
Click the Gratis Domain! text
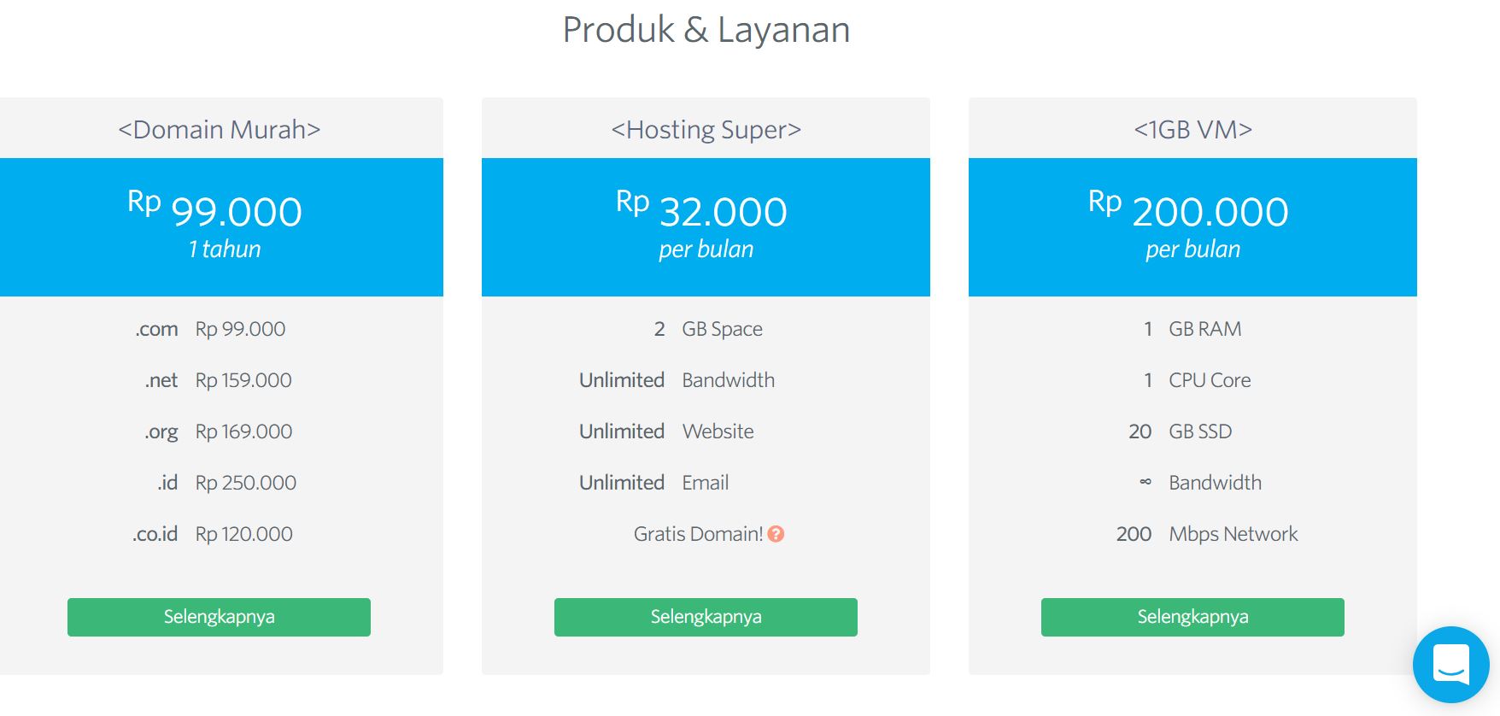(698, 534)
